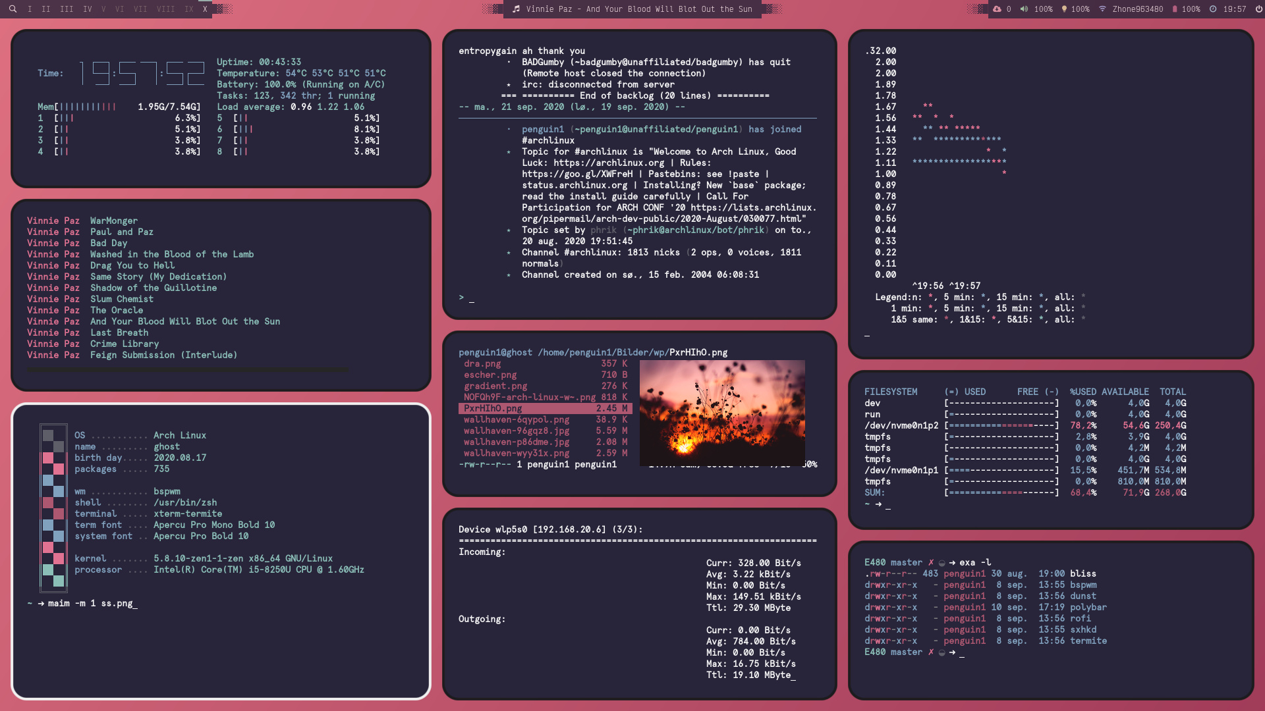Click the clock icon beside 19:57
Viewport: 1265px width, 711px height.
tap(1213, 9)
